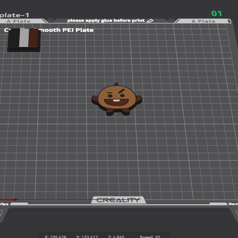This screenshot has width=238, height=238.
Task: Click the left 'A Plate' label
Action: (x=18, y=21)
